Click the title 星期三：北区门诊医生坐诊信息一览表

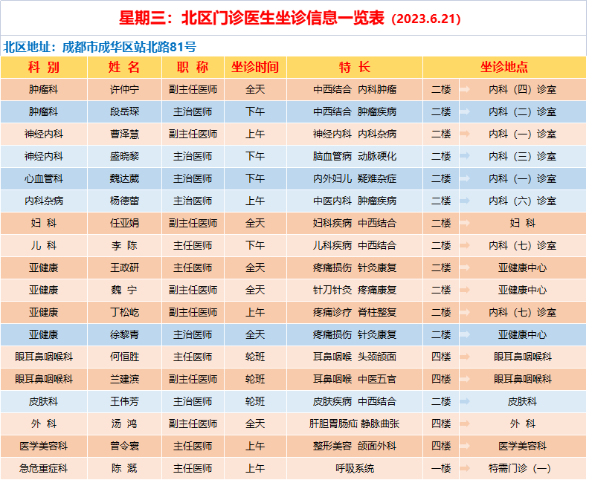click(252, 18)
